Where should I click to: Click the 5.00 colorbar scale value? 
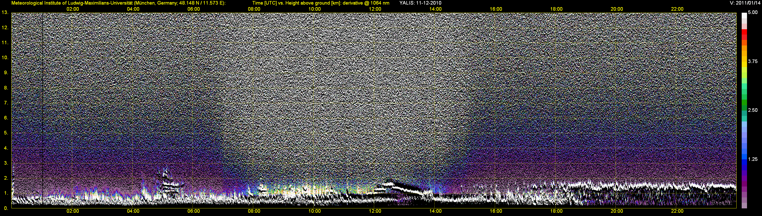click(753, 12)
